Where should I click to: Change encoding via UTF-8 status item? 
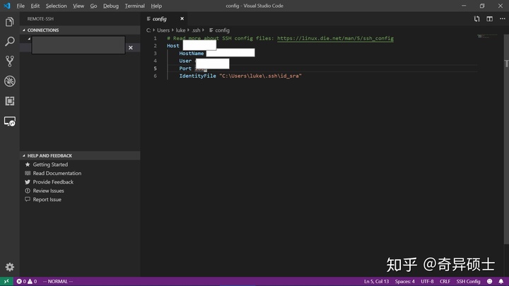[x=427, y=281]
